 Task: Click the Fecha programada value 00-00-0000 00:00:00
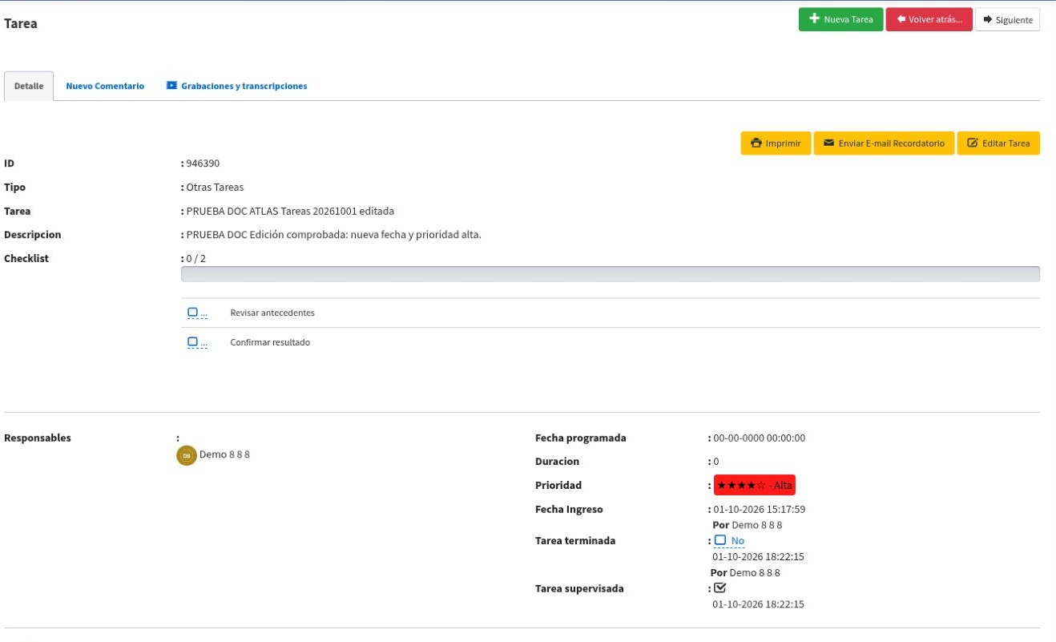pyautogui.click(x=760, y=438)
